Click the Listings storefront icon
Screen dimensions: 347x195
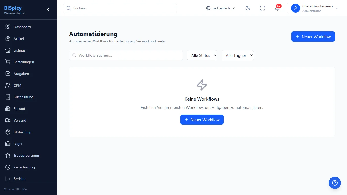8,50
